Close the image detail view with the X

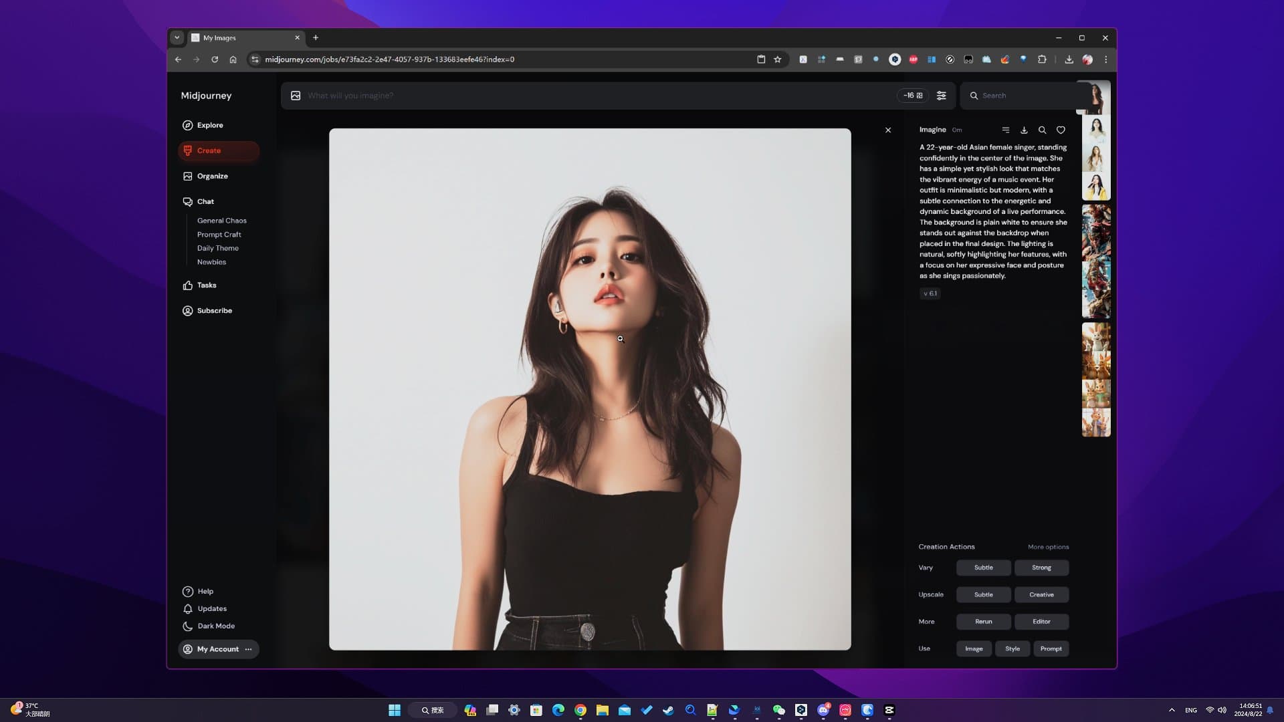click(x=888, y=130)
